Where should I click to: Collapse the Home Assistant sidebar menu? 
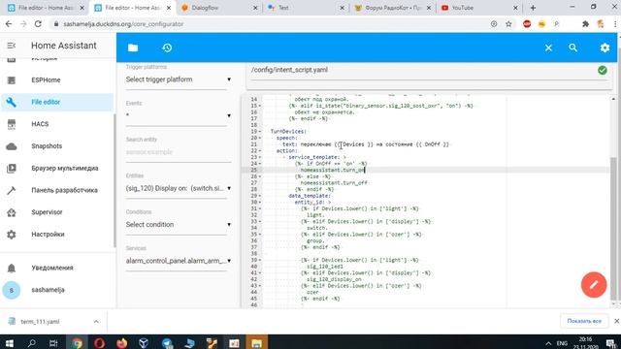pos(11,46)
